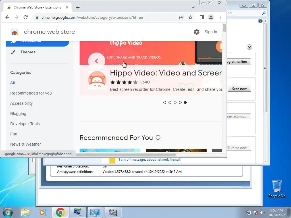Viewport: 291px width, 218px height.
Task: Click the settings button in Action Center window
Action: pyautogui.click(x=239, y=116)
